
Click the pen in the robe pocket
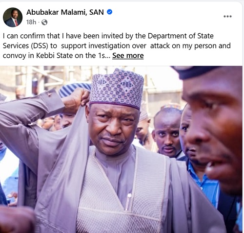click(x=128, y=202)
